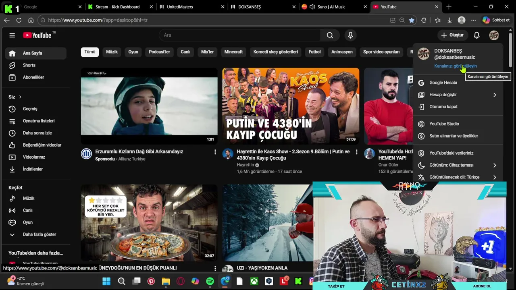Select Komedi skeç gösterileri chip

(x=275, y=52)
